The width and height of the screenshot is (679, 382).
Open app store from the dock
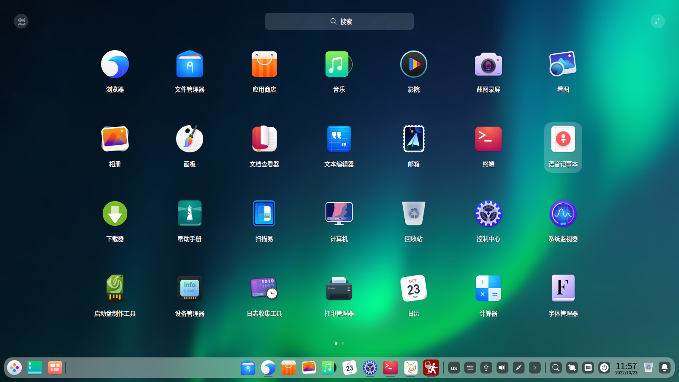(289, 368)
